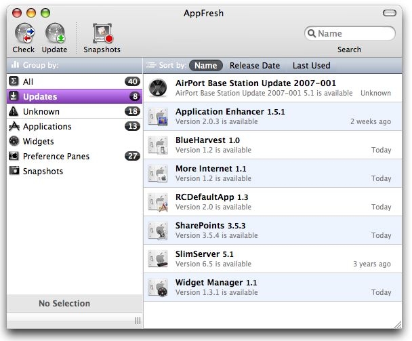Click the AirPort Base Station Update icon
The height and width of the screenshot is (341, 412).
click(x=158, y=88)
